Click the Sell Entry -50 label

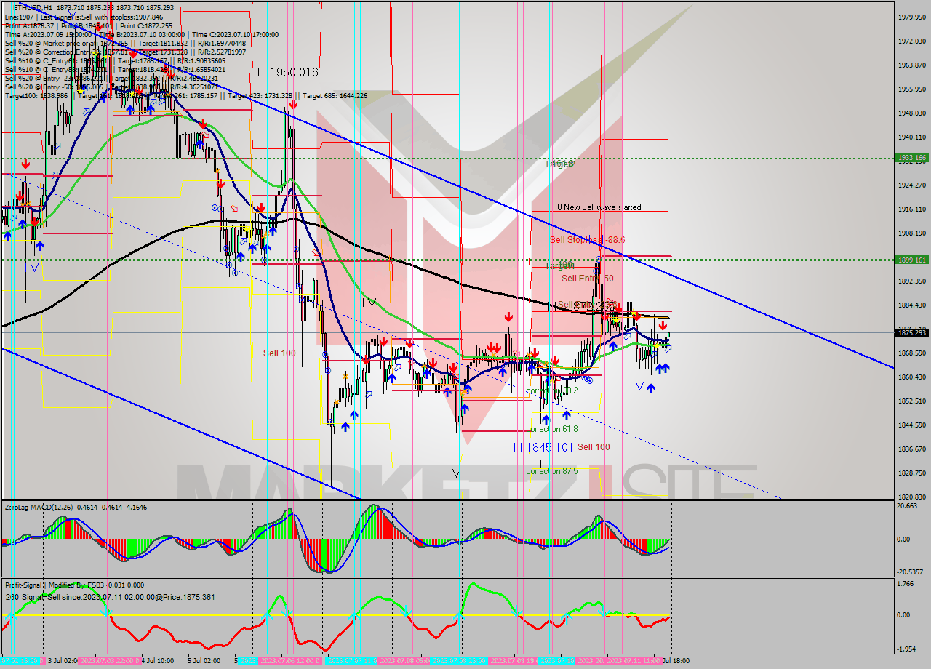tap(587, 279)
